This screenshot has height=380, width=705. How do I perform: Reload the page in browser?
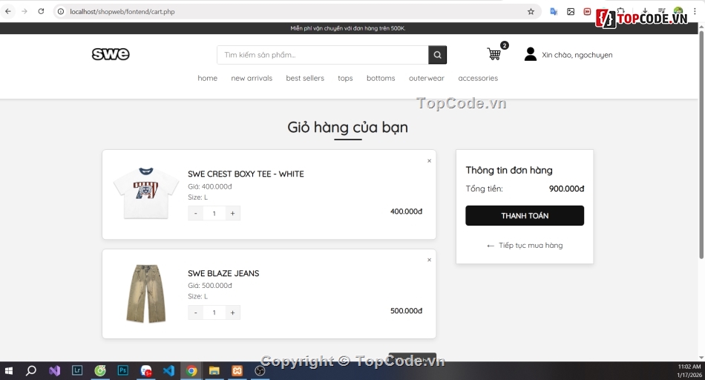(x=41, y=12)
